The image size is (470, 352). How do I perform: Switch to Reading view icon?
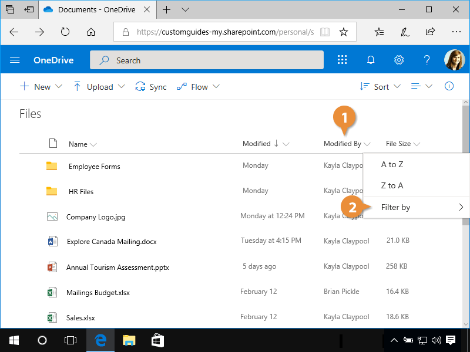(x=325, y=32)
